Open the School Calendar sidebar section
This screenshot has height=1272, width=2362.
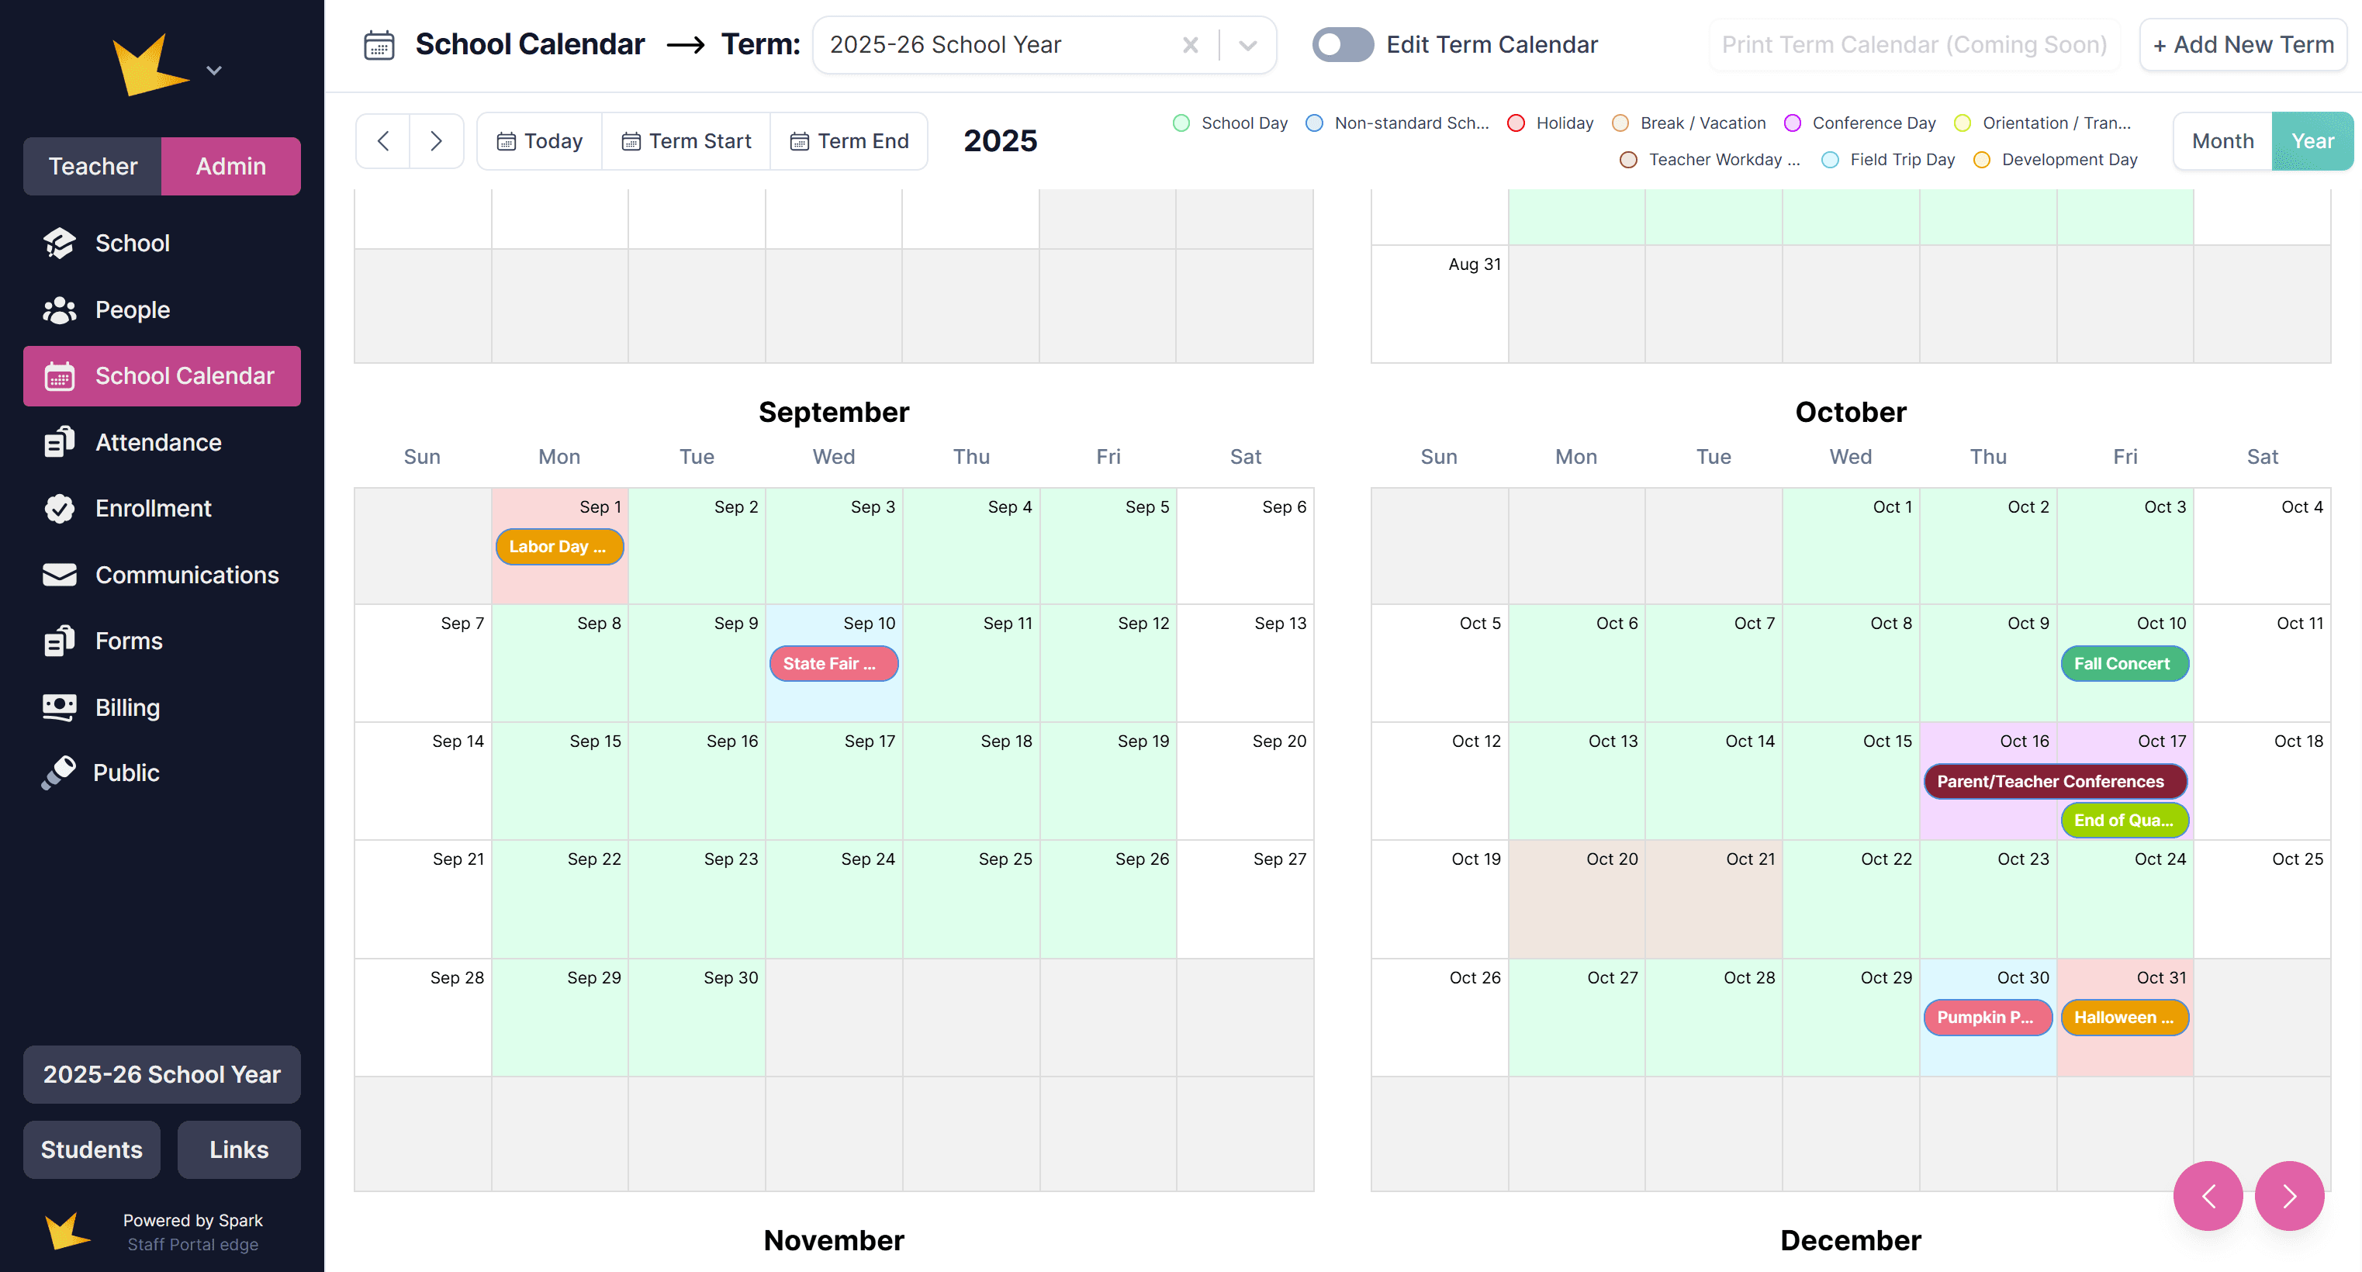click(x=161, y=376)
